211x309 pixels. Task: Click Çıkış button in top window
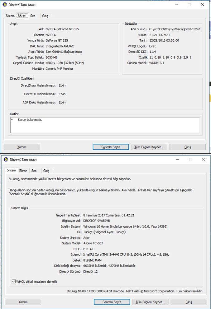coord(188,147)
